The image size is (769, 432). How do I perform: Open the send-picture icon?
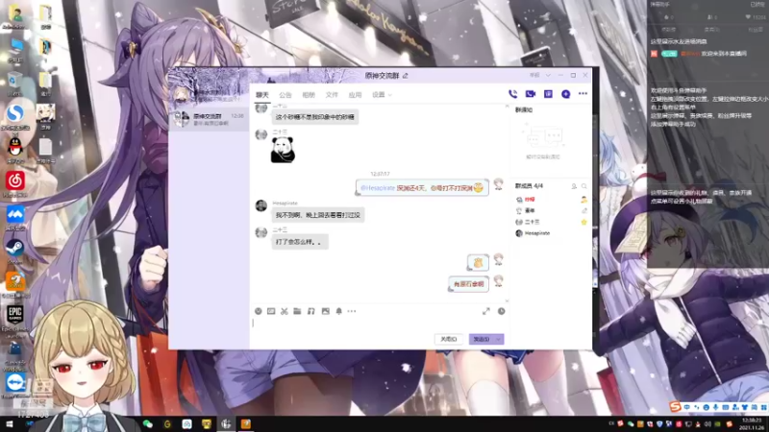pos(325,311)
